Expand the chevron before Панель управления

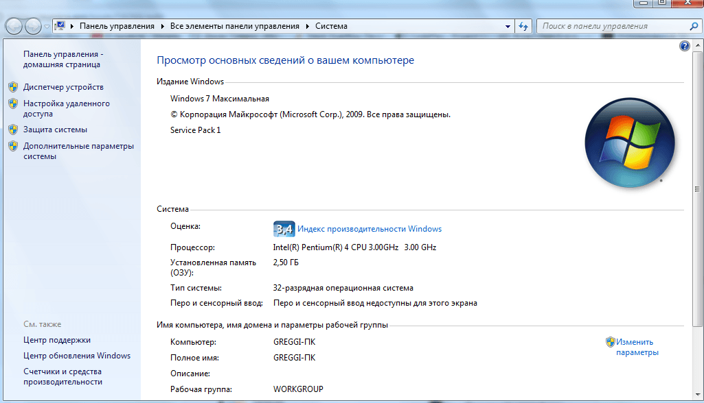pos(72,27)
